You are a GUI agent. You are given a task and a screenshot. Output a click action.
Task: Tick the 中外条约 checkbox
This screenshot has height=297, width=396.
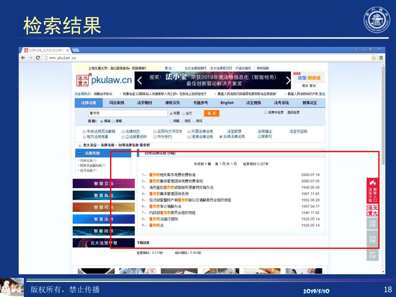(155, 137)
